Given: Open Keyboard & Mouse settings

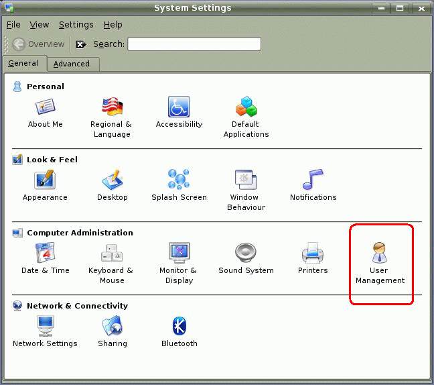Looking at the screenshot, I should tap(112, 254).
